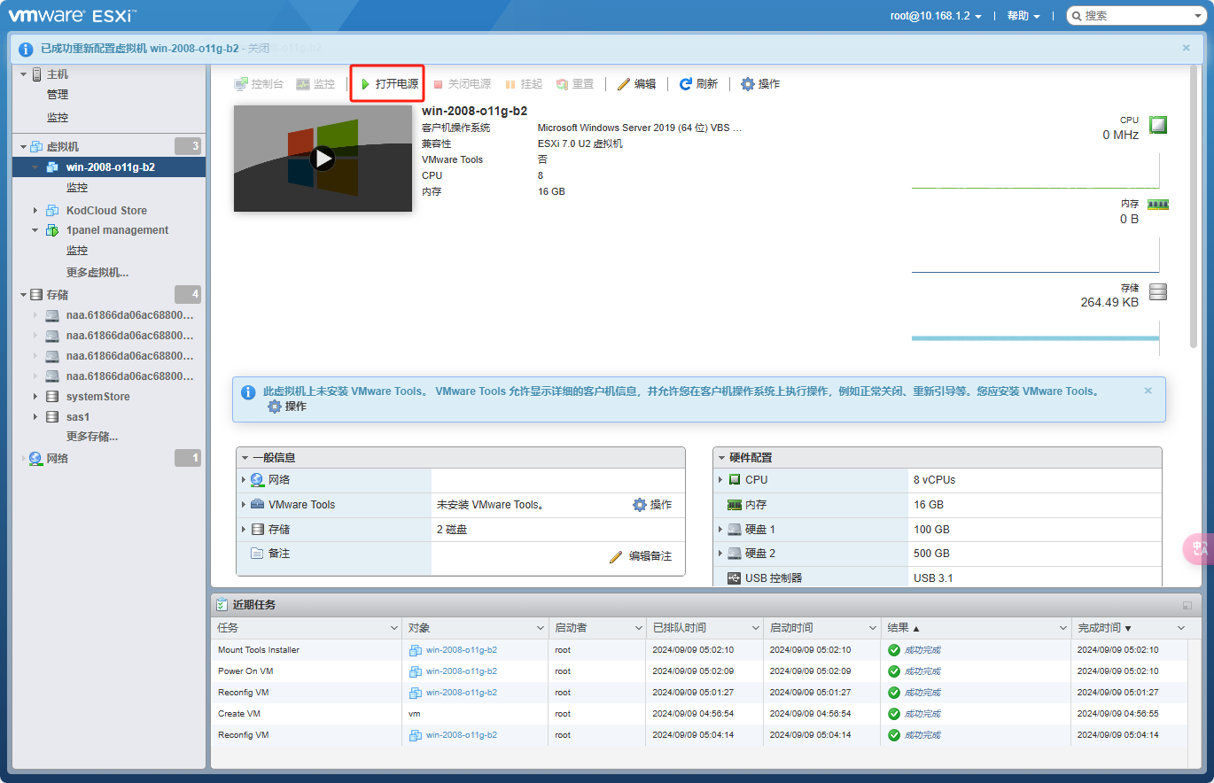The image size is (1214, 783).
Task: Collapse the 1panel management tree node
Action: point(35,230)
